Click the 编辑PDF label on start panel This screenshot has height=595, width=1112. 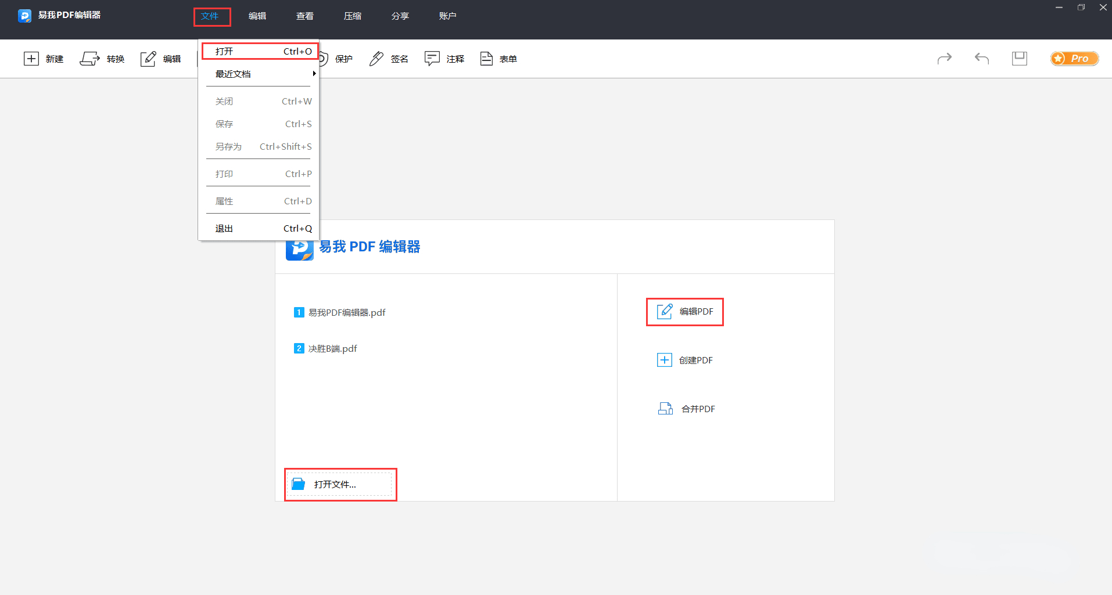[x=697, y=312]
